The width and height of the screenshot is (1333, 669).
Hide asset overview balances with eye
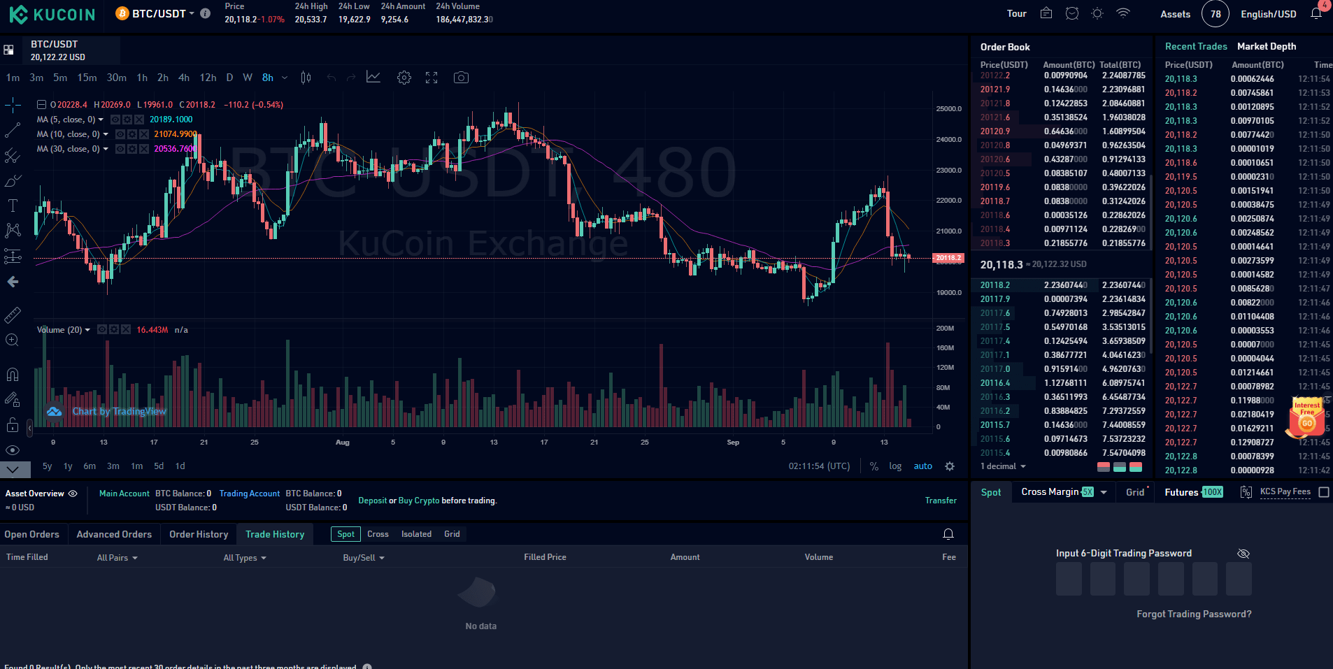(73, 494)
